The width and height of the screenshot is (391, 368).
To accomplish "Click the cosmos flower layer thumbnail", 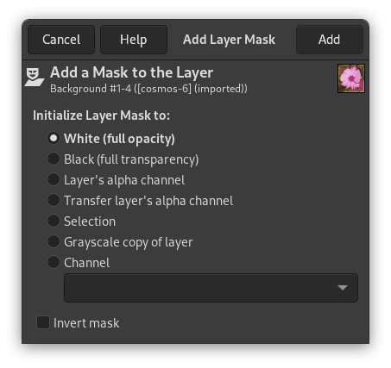I will (351, 78).
